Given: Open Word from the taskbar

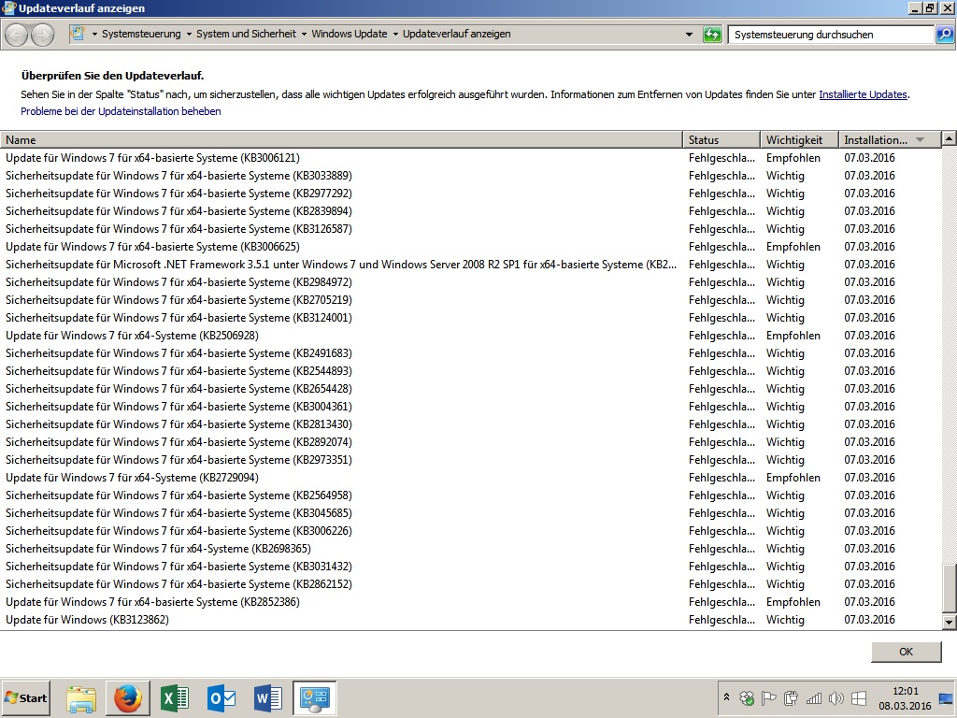Looking at the screenshot, I should click(x=268, y=698).
